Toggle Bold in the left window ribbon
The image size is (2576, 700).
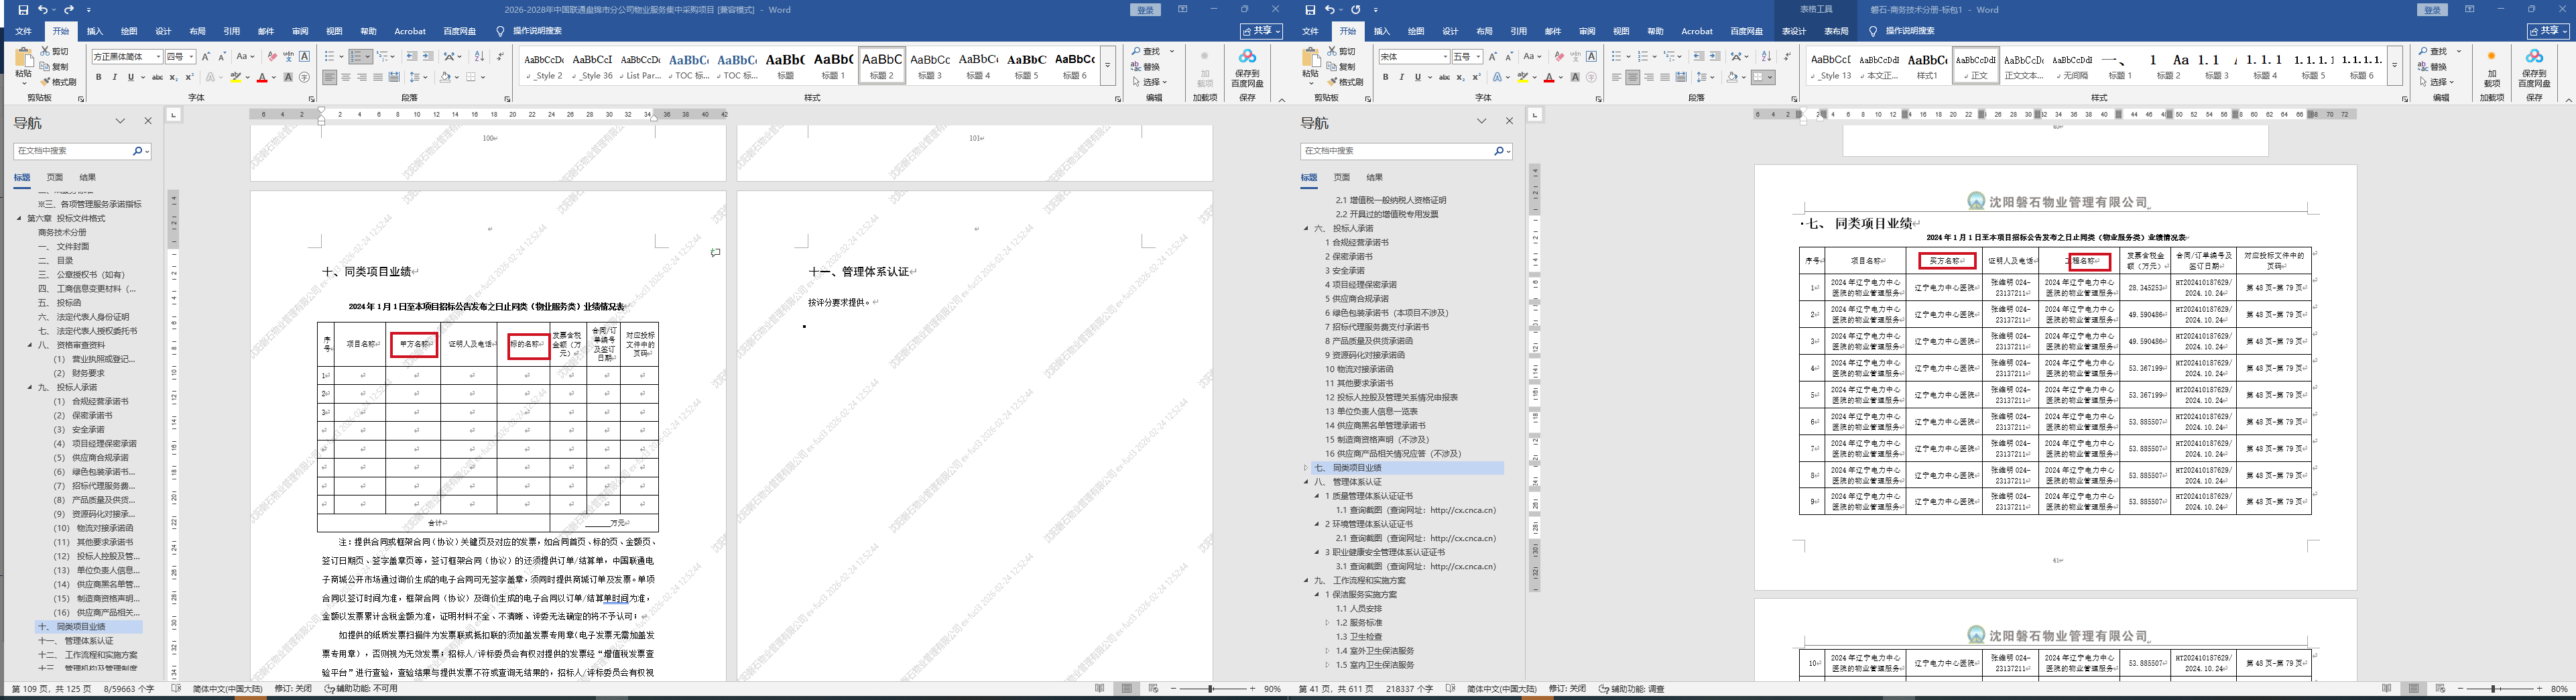click(98, 77)
